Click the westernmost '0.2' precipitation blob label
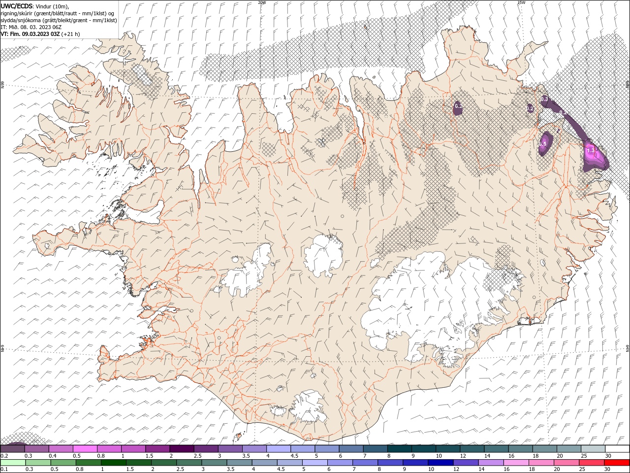This screenshot has width=630, height=473. 458,106
